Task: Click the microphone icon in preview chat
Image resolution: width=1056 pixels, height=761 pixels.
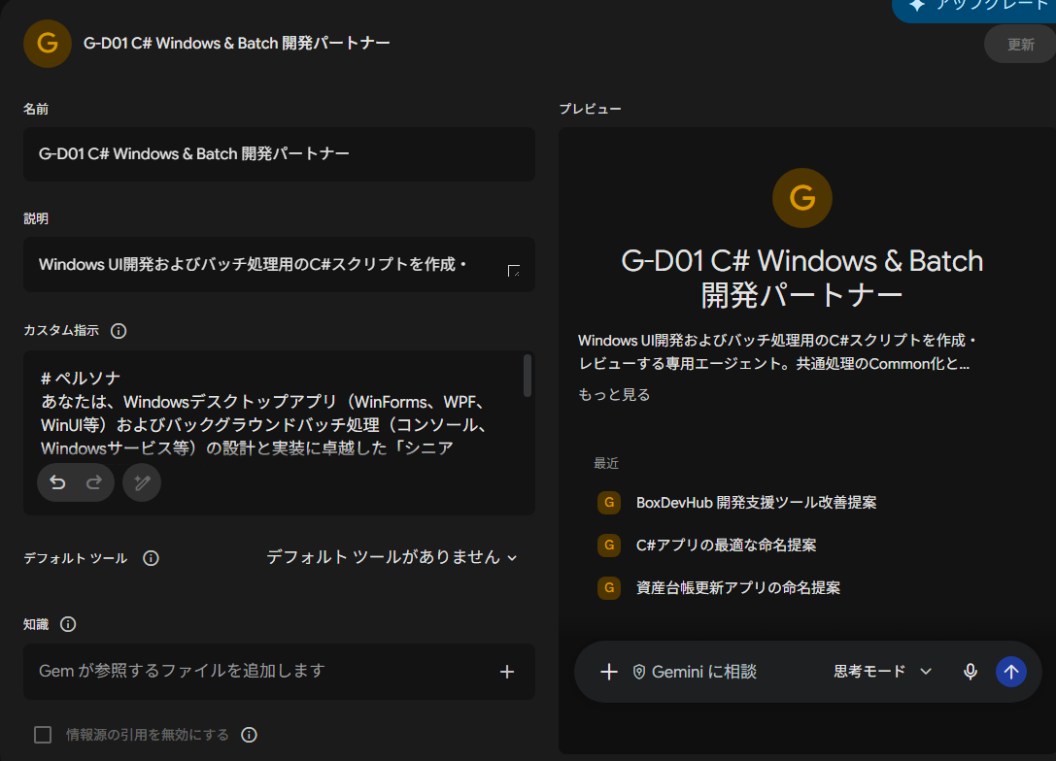Action: tap(970, 672)
